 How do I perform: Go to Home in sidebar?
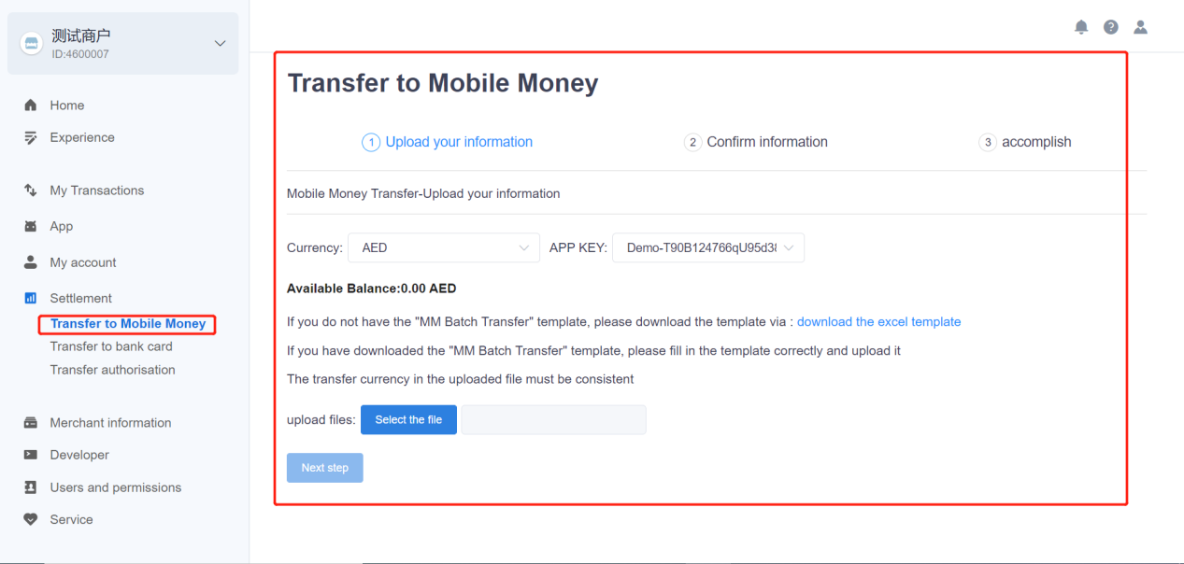click(67, 106)
